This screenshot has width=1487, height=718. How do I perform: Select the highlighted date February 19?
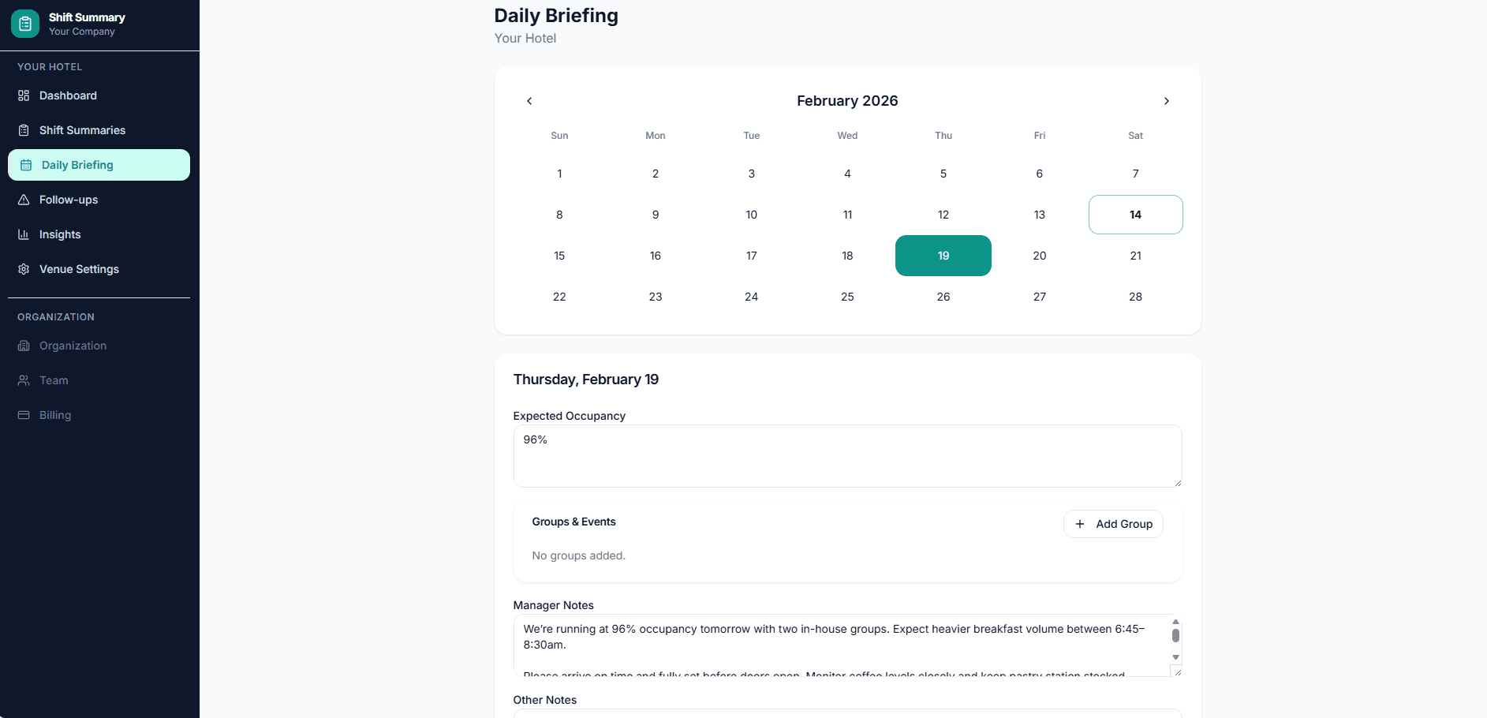click(x=943, y=256)
